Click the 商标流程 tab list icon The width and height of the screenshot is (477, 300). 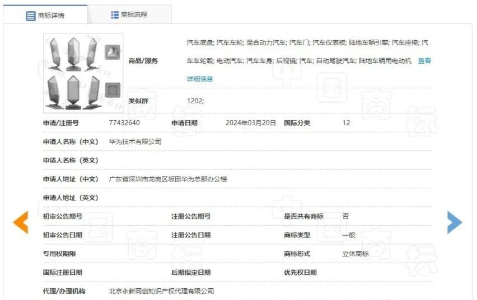point(115,15)
